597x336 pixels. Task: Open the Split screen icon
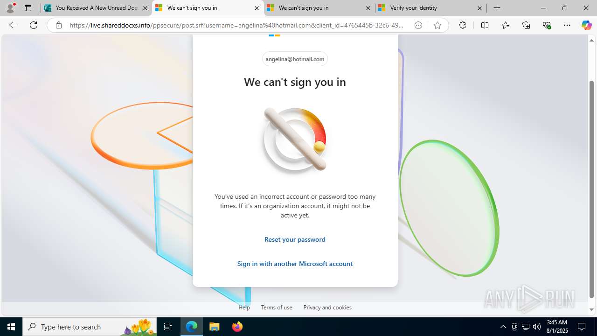(485, 25)
